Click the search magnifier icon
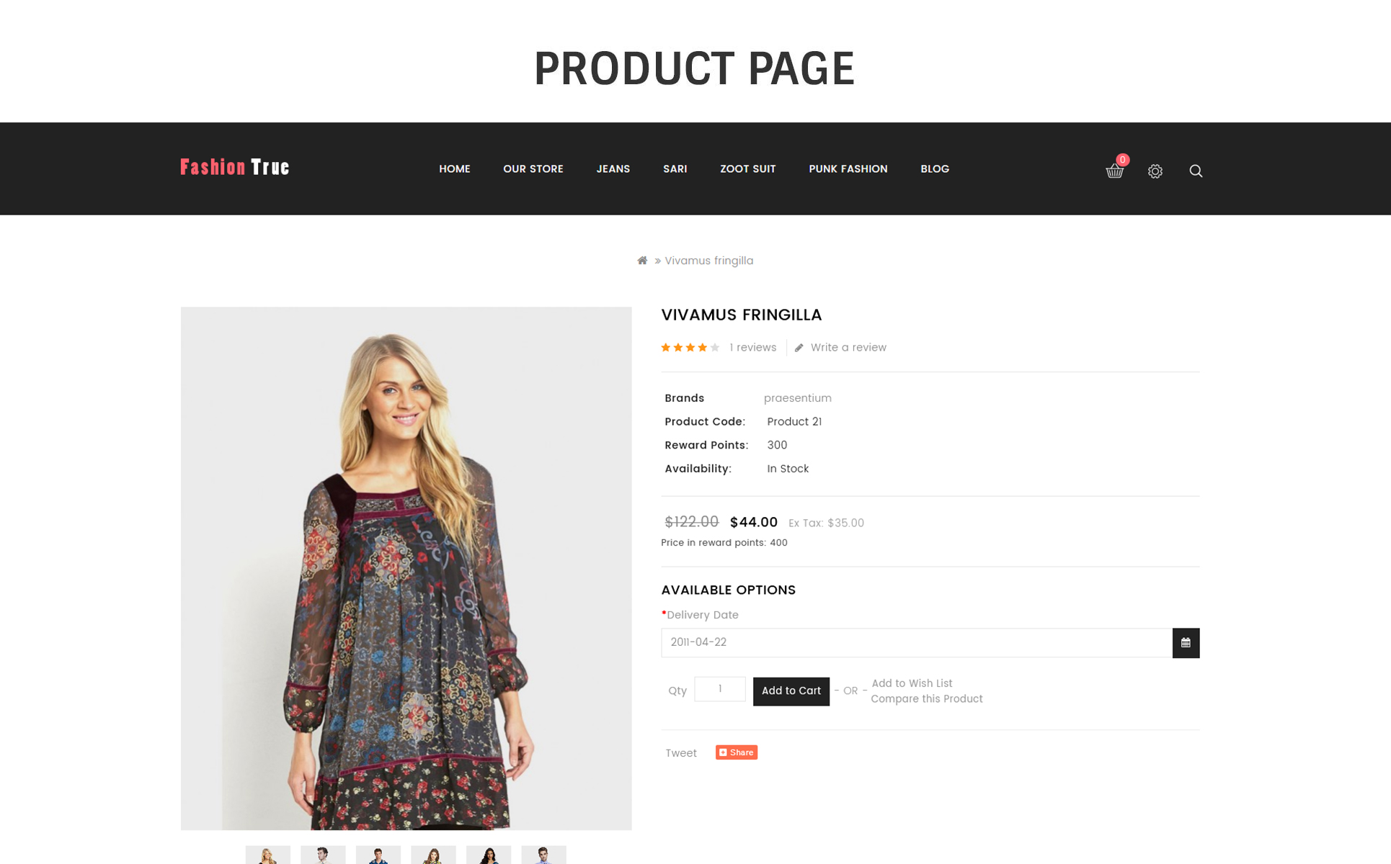 (1196, 171)
